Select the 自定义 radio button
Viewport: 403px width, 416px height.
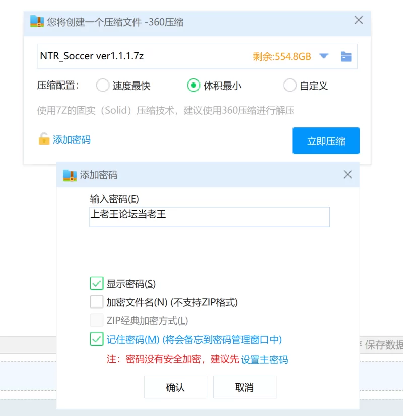[x=290, y=86]
